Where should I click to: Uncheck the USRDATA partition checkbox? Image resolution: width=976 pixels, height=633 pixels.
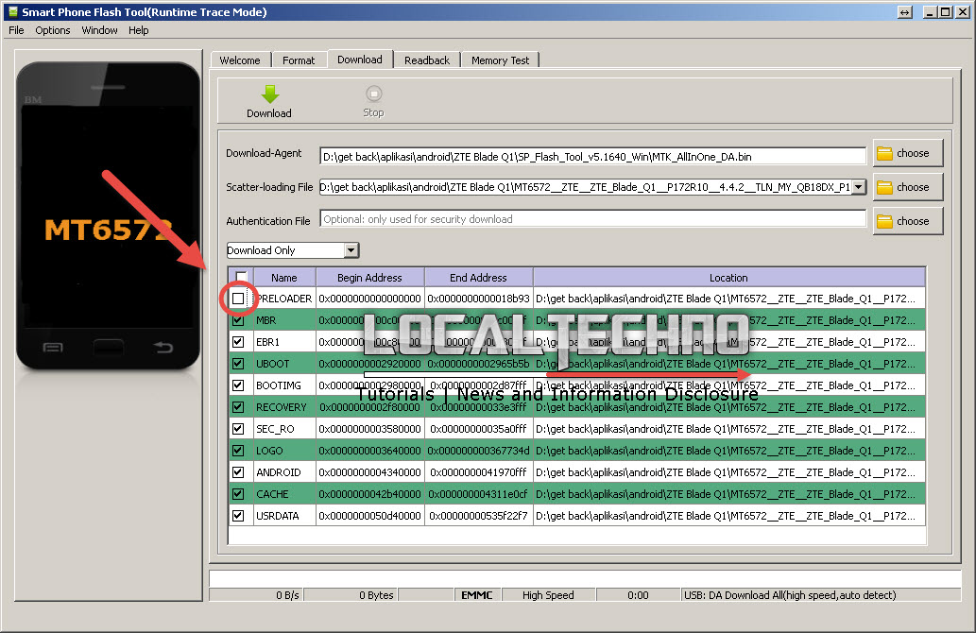point(238,515)
